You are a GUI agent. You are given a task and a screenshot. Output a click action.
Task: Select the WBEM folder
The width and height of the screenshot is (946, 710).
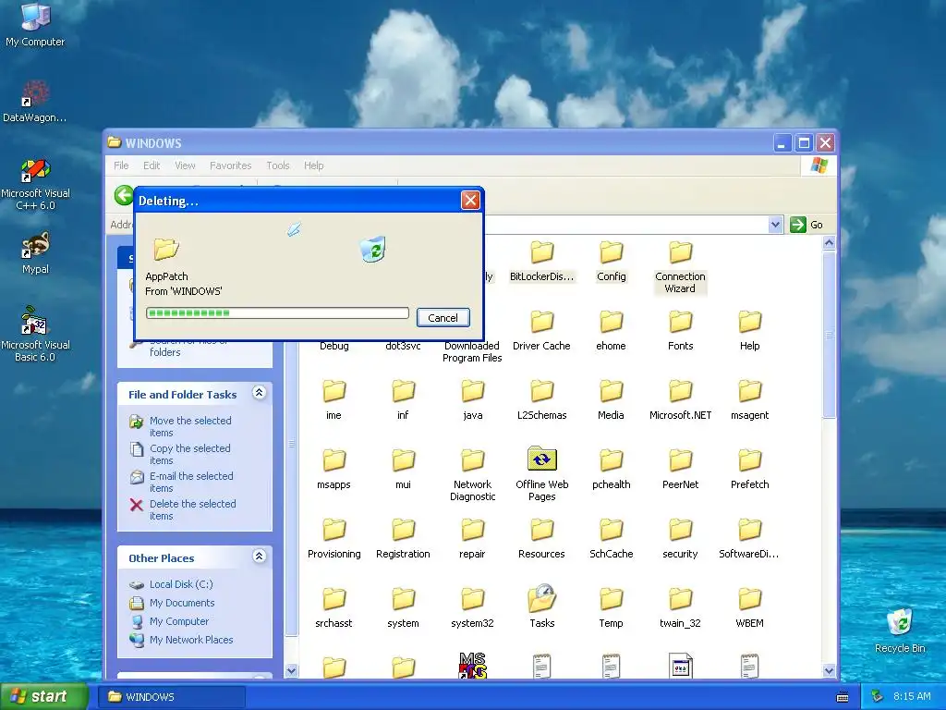point(750,608)
